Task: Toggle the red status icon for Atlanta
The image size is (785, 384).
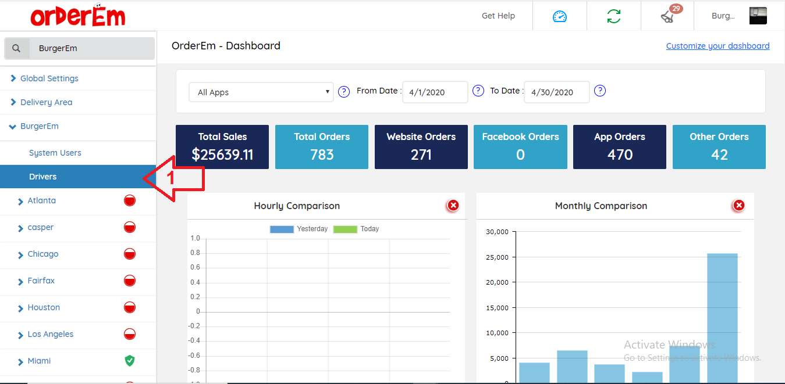Action: point(130,201)
